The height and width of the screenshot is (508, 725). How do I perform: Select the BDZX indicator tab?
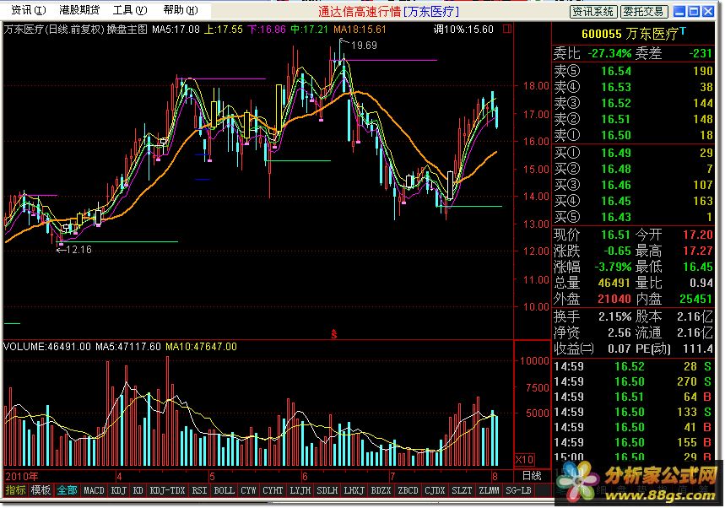pos(381,490)
